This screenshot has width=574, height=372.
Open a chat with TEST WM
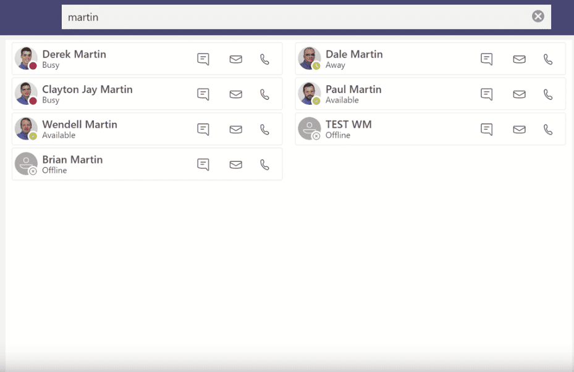[x=486, y=129]
